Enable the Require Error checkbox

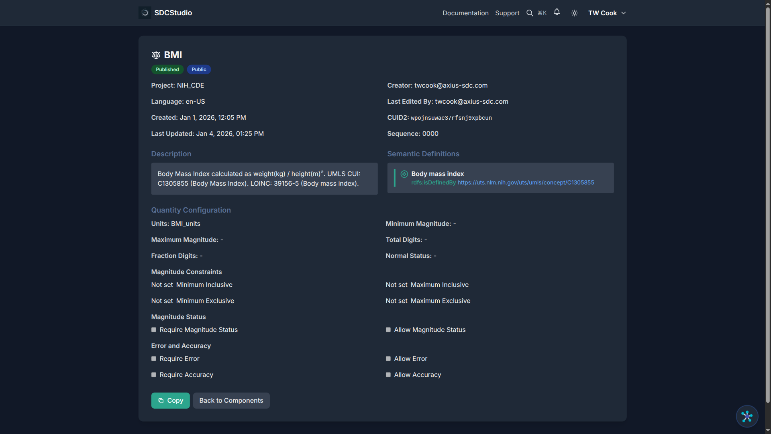(153, 358)
